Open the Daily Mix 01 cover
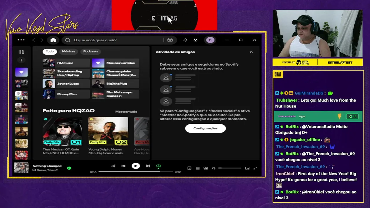Screen dimensions: 370x208 point(62,131)
